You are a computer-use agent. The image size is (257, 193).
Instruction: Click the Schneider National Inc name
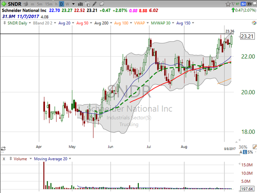click(24, 10)
